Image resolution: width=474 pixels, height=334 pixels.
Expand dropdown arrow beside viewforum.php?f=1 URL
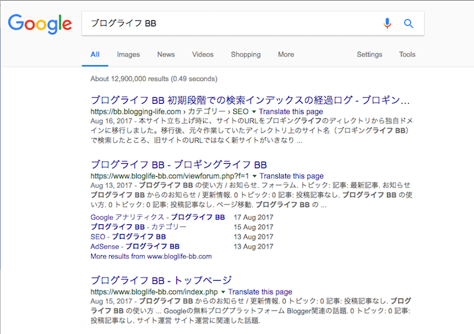[255, 176]
